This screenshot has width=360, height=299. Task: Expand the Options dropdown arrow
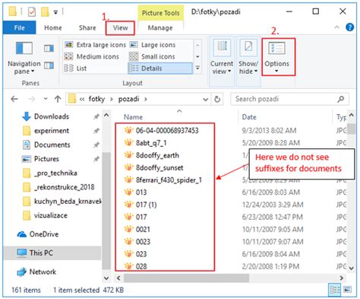point(276,71)
